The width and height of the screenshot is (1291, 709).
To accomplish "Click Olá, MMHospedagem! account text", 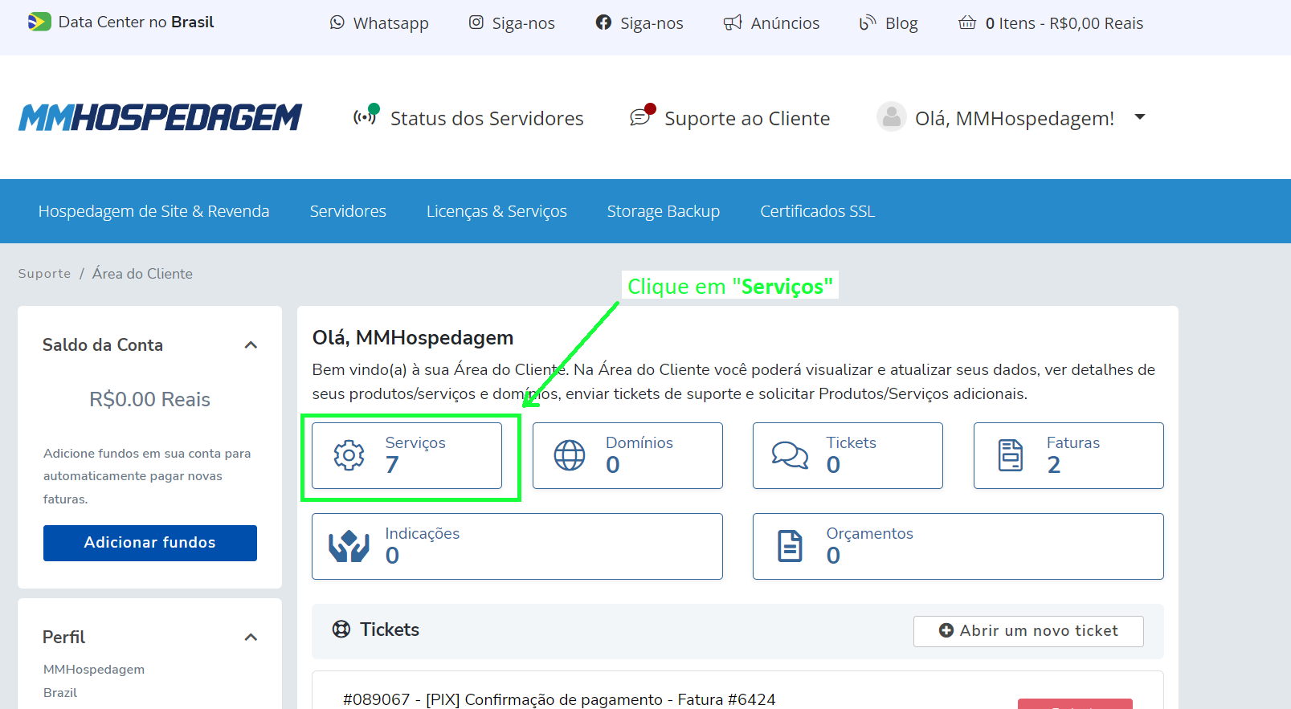I will click(x=1015, y=118).
